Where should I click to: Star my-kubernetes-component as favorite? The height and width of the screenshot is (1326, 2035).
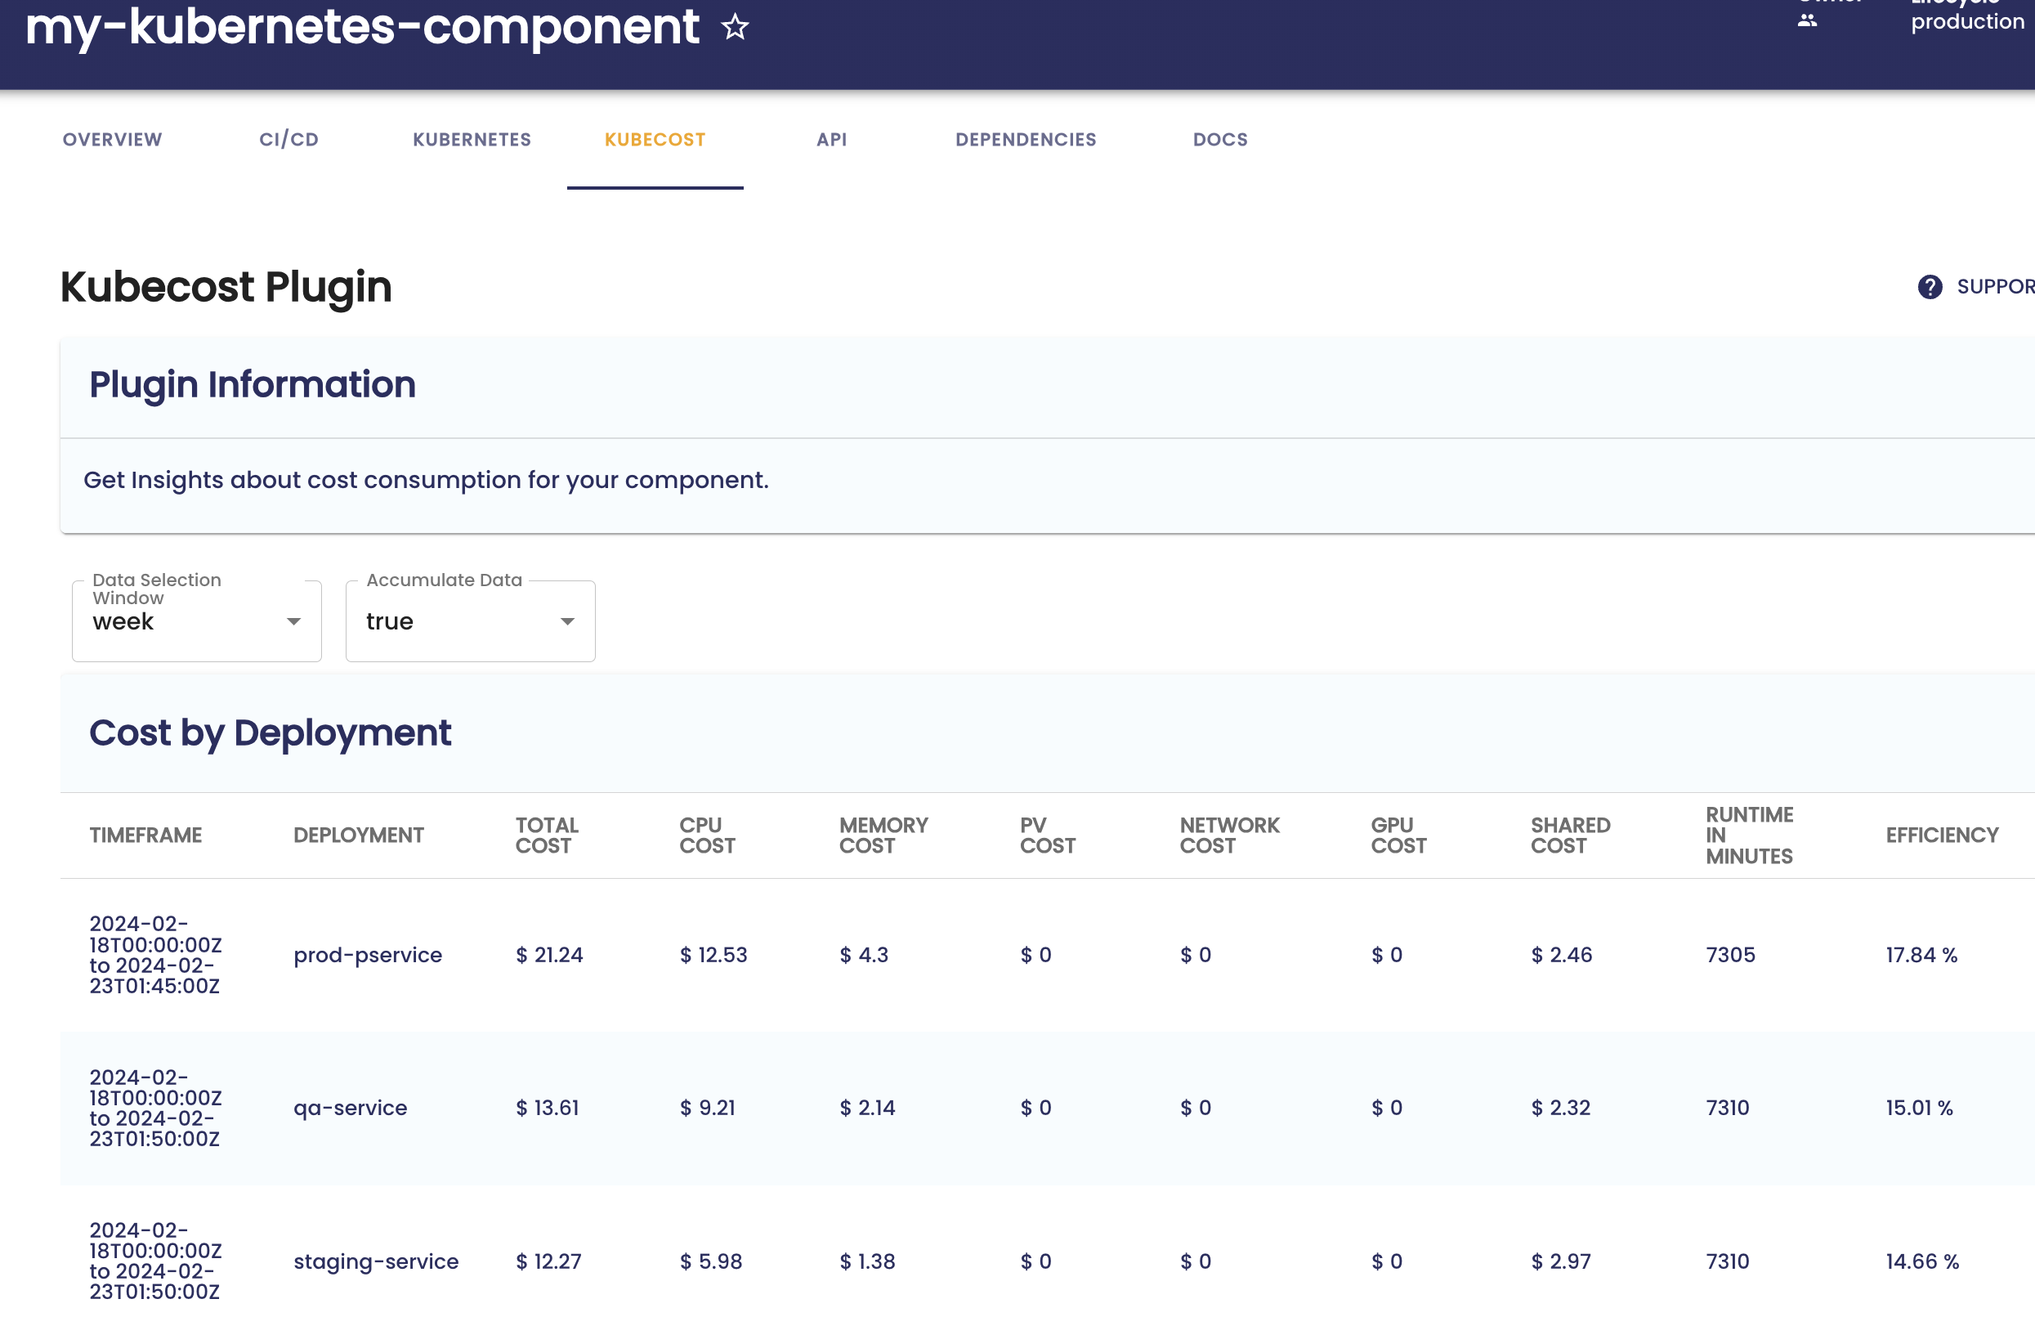pyautogui.click(x=735, y=27)
